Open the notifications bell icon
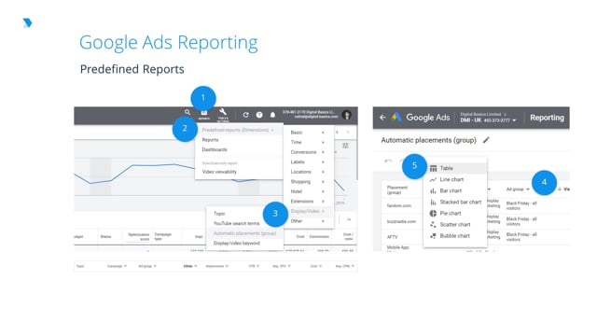 [x=272, y=115]
